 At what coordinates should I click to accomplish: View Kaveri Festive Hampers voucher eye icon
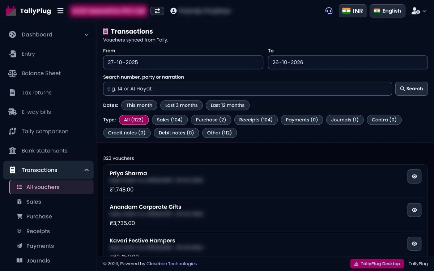click(414, 244)
